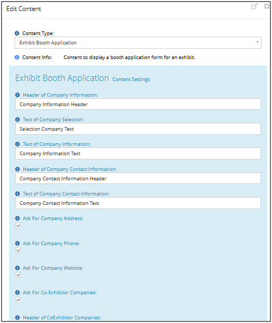Toggle Ask For Co-Exhibitor Companies checkbox
Screen dimensions: 272x323
(18, 299)
